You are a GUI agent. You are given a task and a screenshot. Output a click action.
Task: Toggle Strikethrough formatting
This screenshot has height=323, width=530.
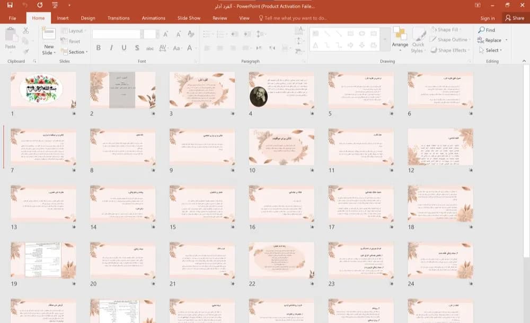click(150, 48)
